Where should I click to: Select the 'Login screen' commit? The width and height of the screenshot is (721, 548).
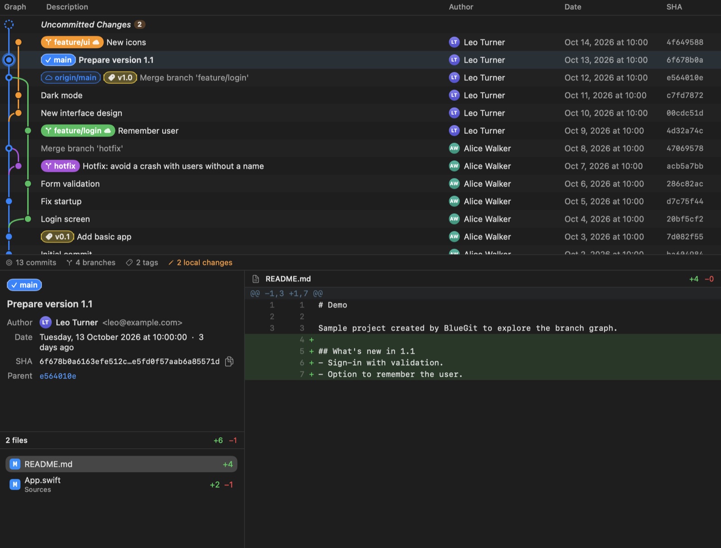point(360,219)
